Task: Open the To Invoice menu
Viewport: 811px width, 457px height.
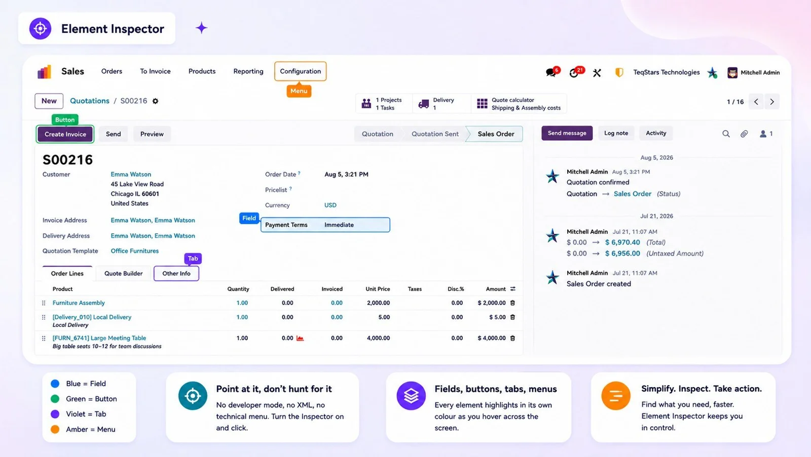Action: click(155, 71)
